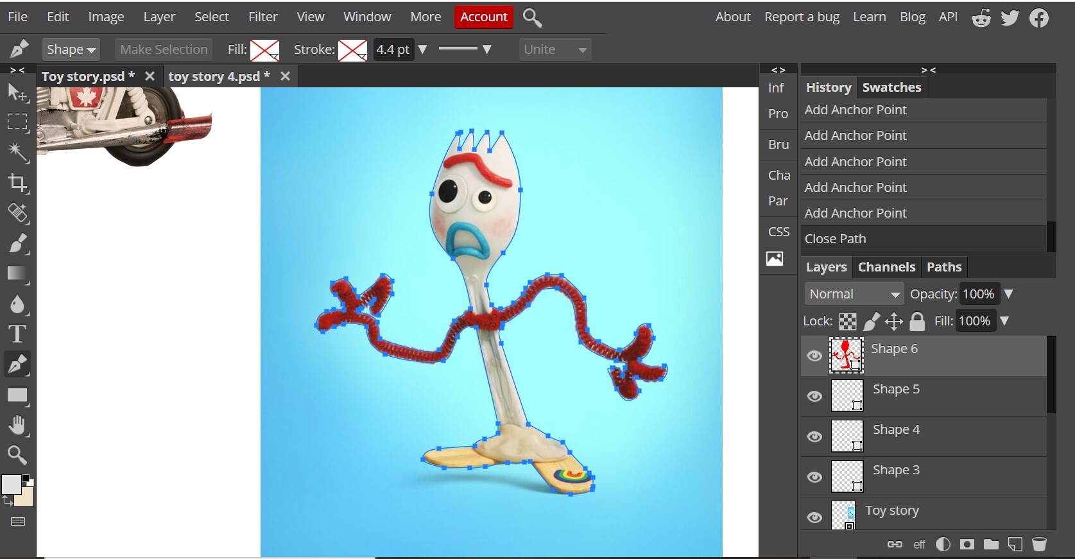Hide the Toy story layer
This screenshot has height=559, width=1075.
pyautogui.click(x=814, y=517)
